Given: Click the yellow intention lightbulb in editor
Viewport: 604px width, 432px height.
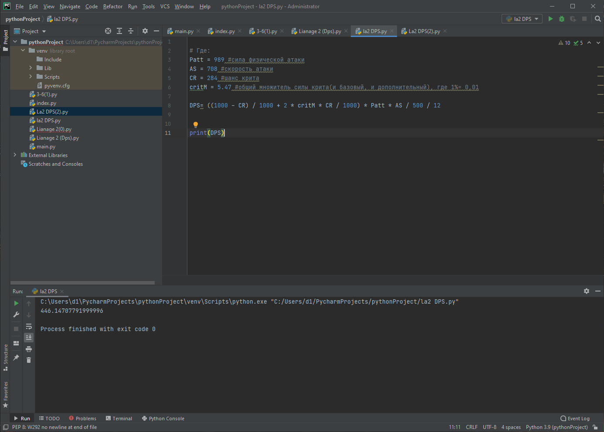Looking at the screenshot, I should point(196,124).
